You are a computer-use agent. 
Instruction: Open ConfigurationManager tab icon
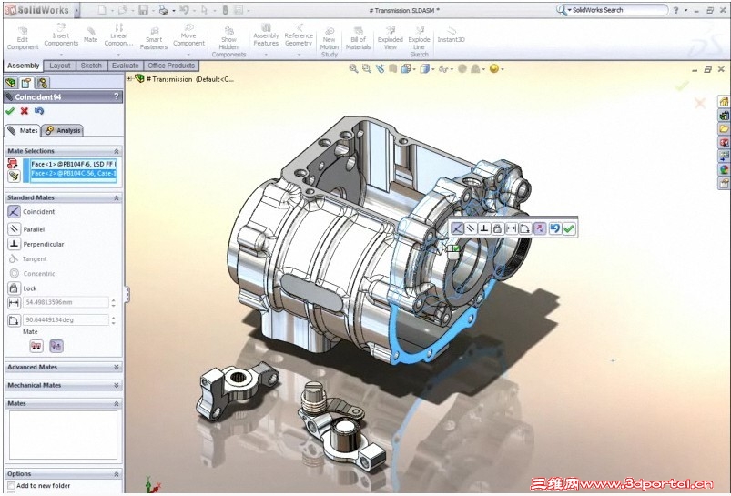tap(42, 83)
